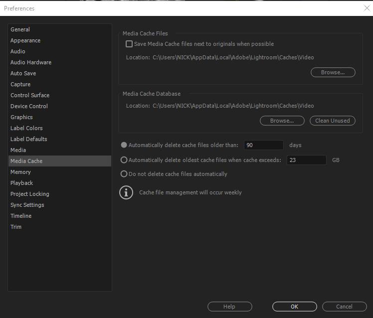Cancel the Preferences dialog
Viewport: 373px width, 318px height.
[345, 307]
